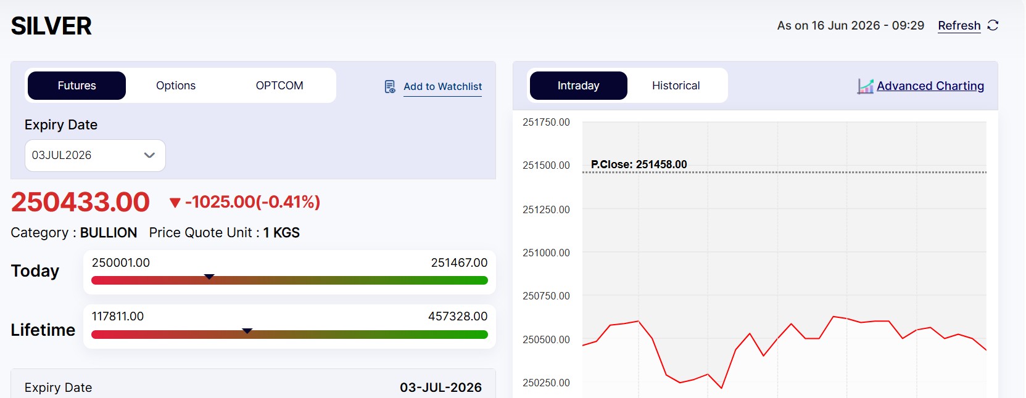Click the Today price range gradient bar
The height and width of the screenshot is (398, 1026).
[x=289, y=280]
